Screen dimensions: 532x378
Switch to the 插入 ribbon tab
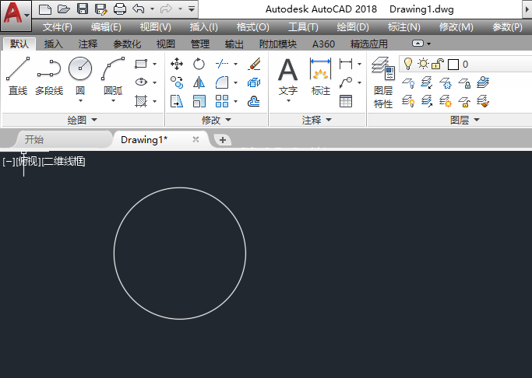(54, 44)
